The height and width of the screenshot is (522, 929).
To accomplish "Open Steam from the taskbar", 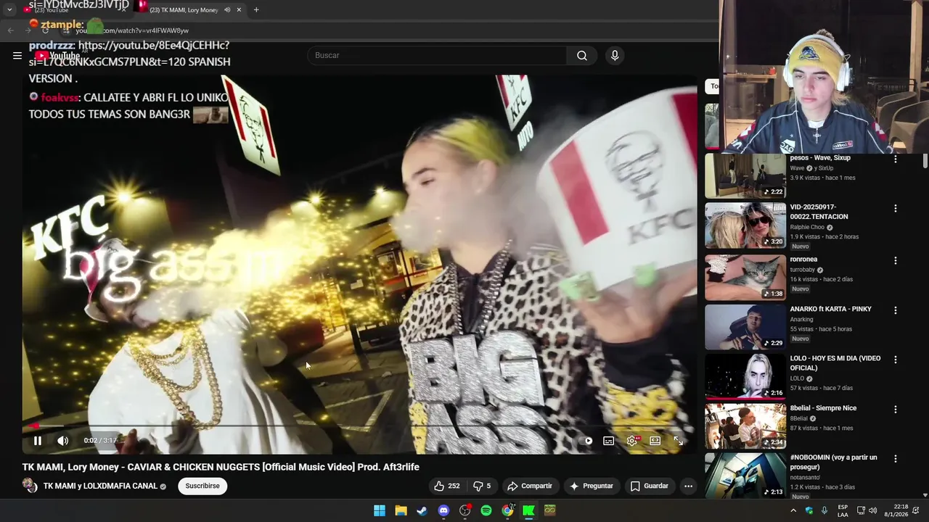I will click(422, 510).
